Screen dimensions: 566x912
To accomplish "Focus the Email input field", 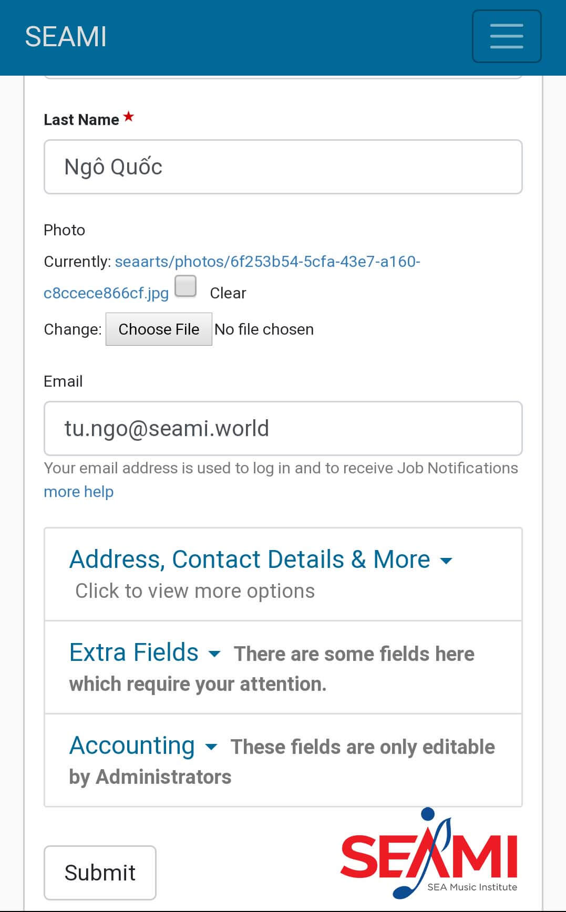I will (283, 429).
